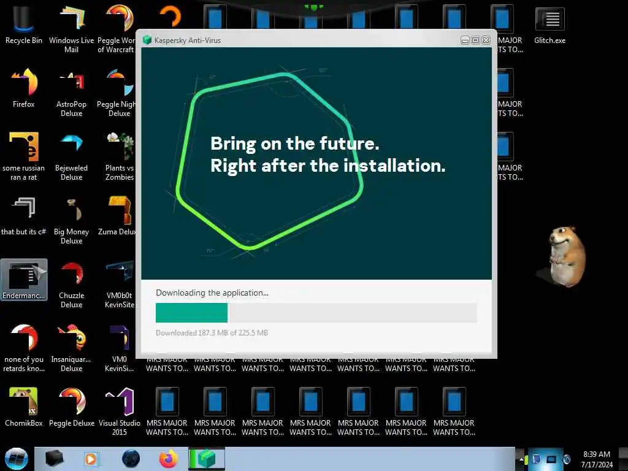The image size is (628, 471).
Task: Click the volume tray icon
Action: pyautogui.click(x=567, y=459)
